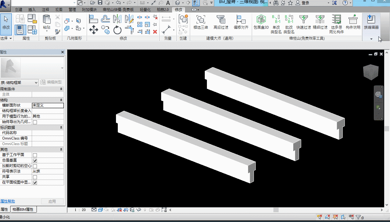The image size is (390, 222).
Task: Click the Create similar icon in 创建 panel
Action: click(x=183, y=19)
